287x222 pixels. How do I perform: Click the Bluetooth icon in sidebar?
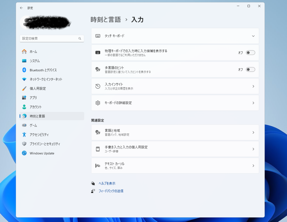coord(24,70)
